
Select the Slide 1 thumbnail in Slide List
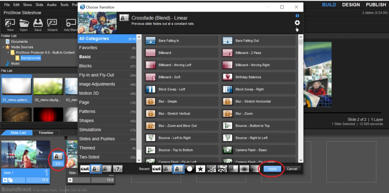click(x=26, y=154)
